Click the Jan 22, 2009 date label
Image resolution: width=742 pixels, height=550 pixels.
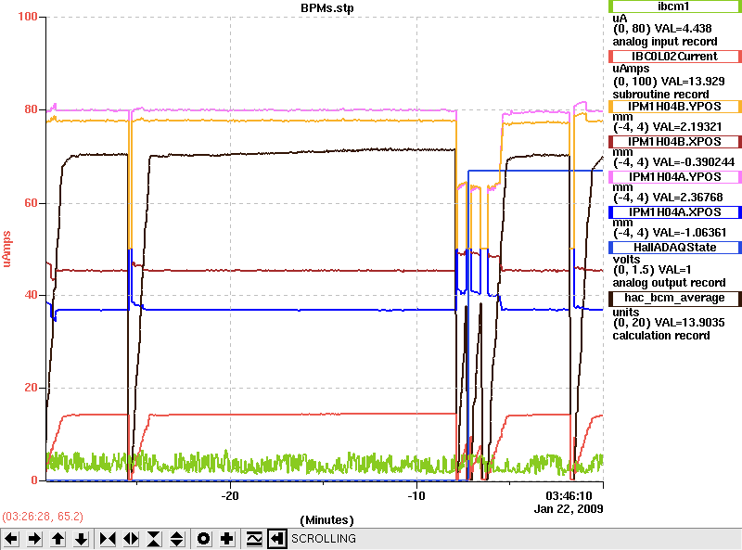[x=569, y=509]
